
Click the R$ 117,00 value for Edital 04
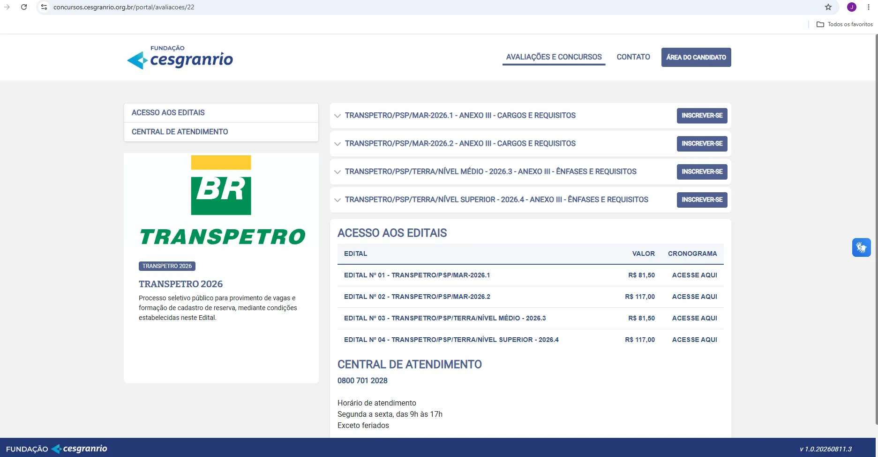pyautogui.click(x=640, y=340)
